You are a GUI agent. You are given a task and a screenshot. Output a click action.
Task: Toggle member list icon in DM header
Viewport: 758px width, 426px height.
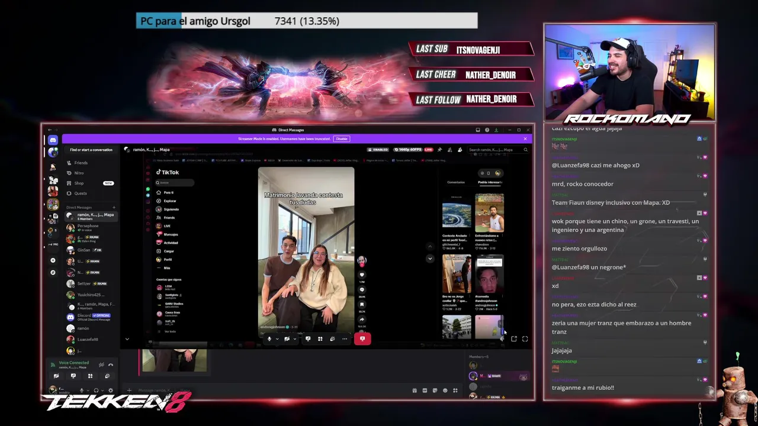pos(460,150)
